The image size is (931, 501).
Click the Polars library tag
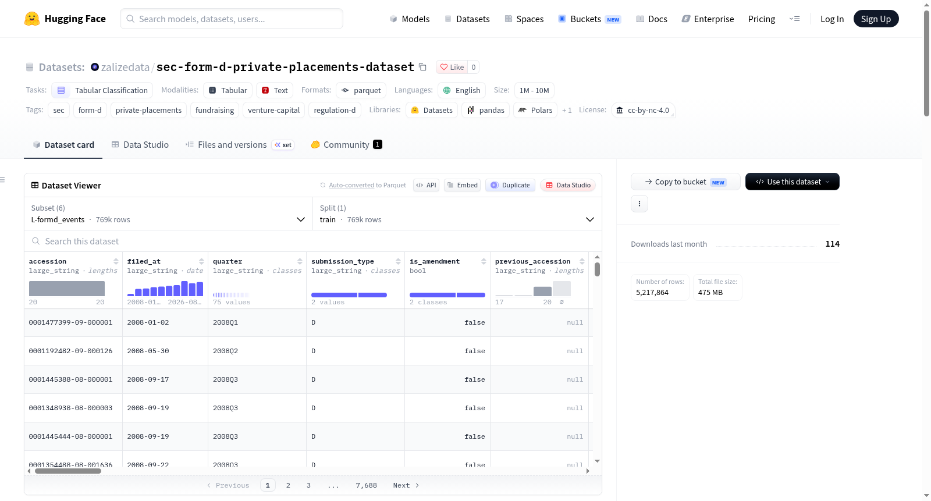point(535,110)
